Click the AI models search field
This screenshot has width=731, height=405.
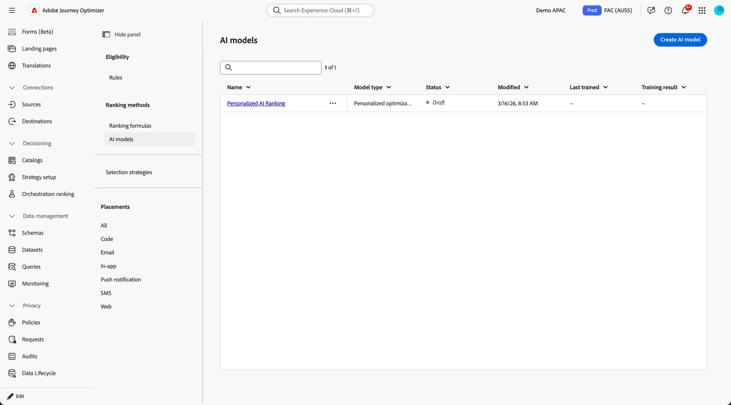[271, 68]
